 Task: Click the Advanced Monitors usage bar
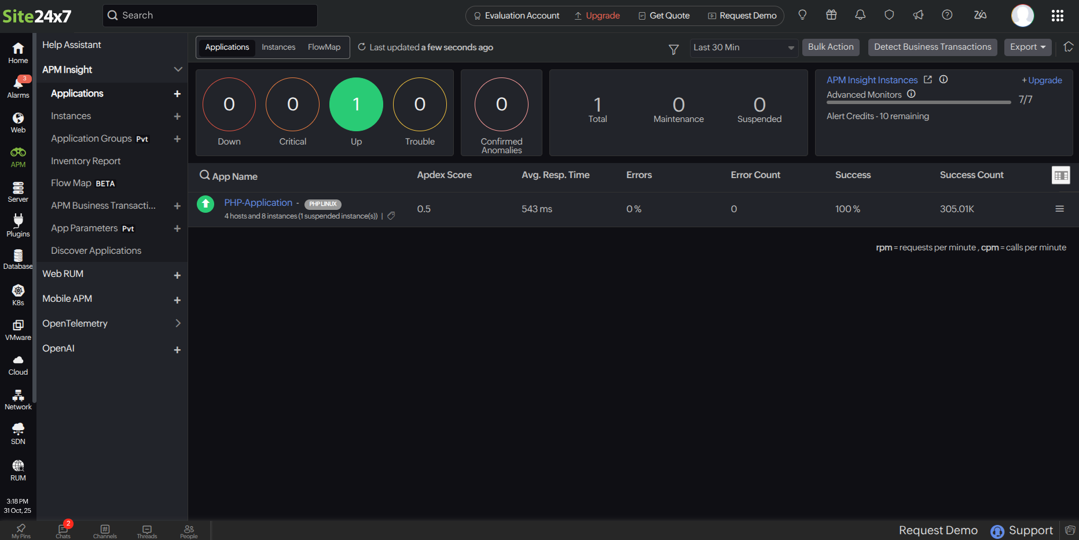[x=917, y=102]
